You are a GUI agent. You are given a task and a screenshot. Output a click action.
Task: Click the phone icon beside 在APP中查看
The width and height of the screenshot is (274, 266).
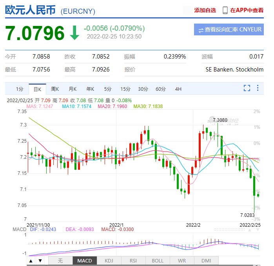point(225,10)
